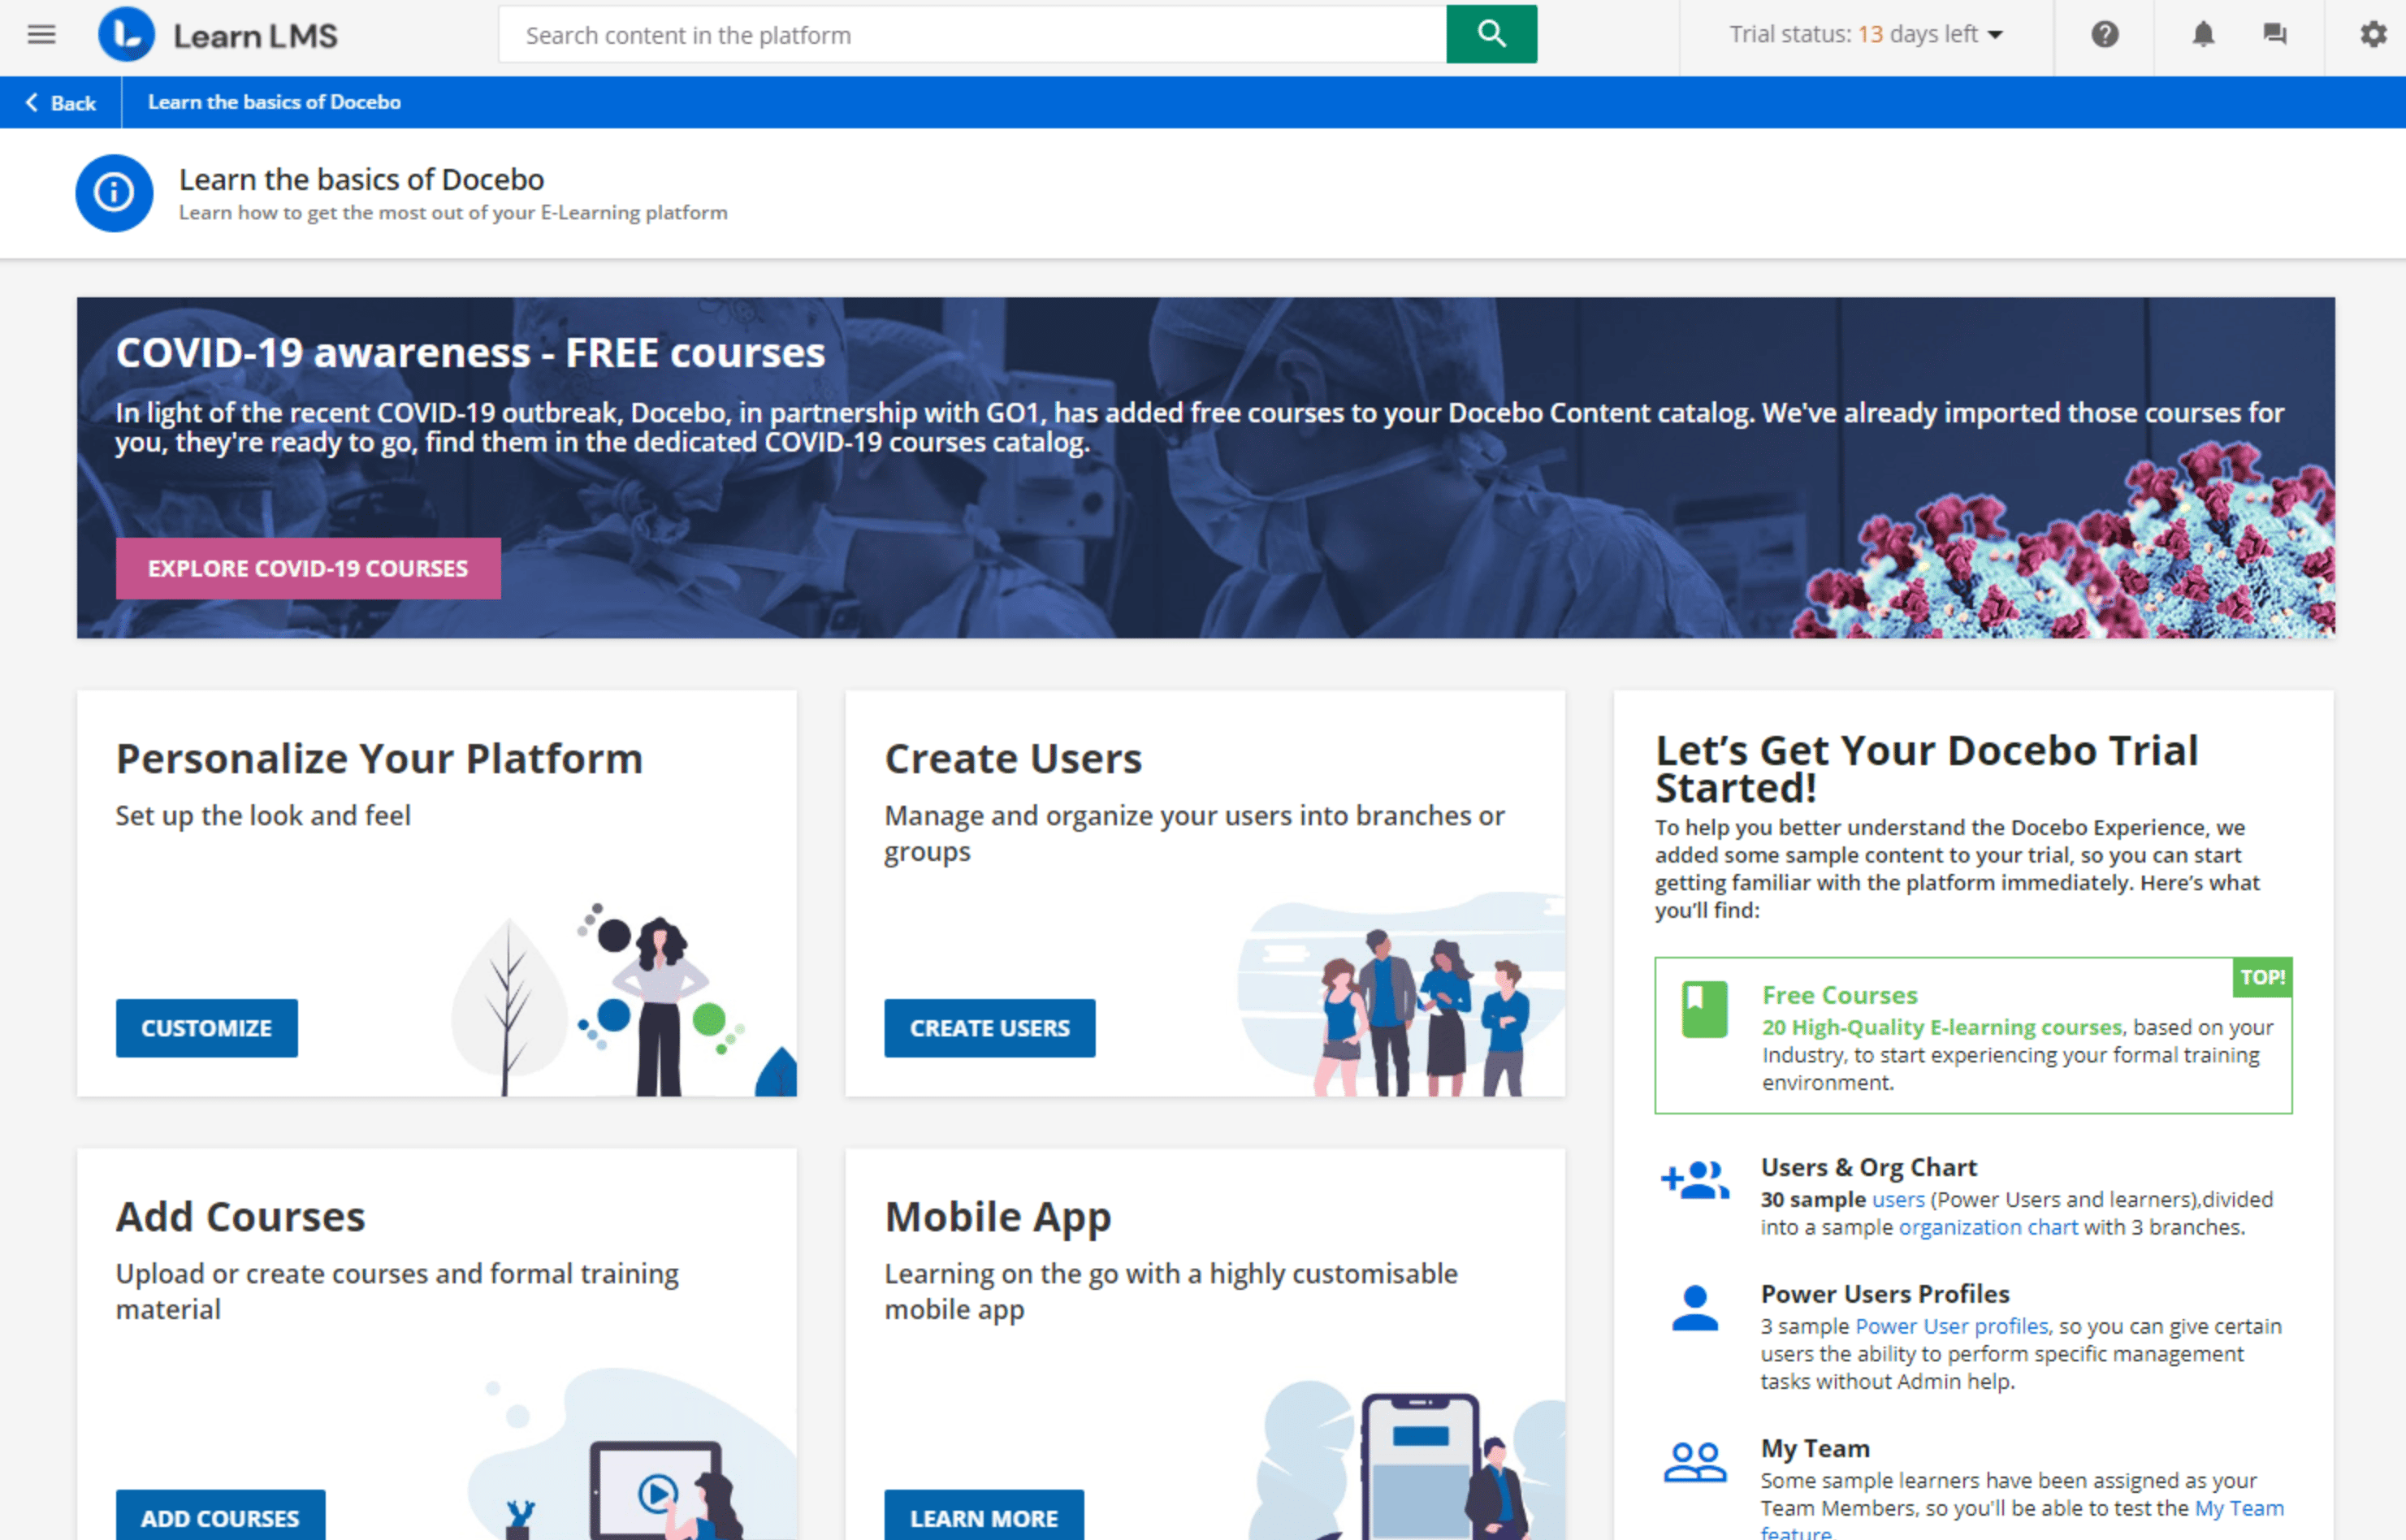This screenshot has height=1540, width=2406.
Task: Click the search content input field
Action: click(970, 34)
